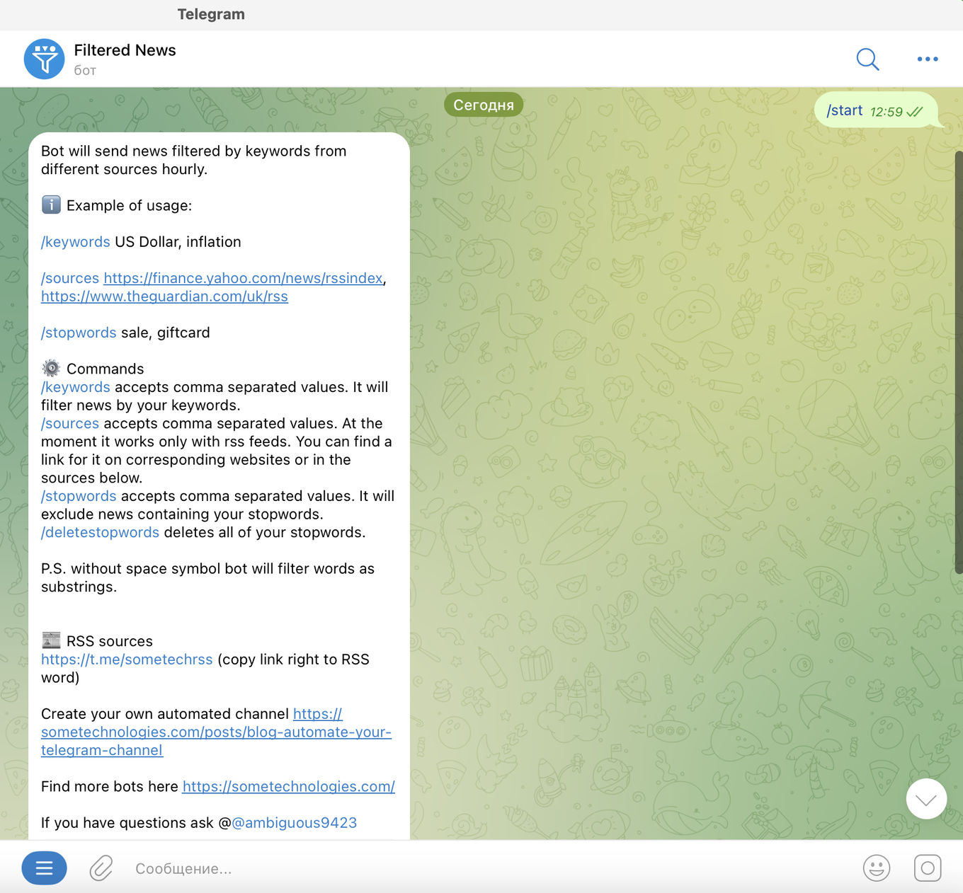The height and width of the screenshot is (893, 963).
Task: Click /keywords command under Commands heading
Action: 76,387
